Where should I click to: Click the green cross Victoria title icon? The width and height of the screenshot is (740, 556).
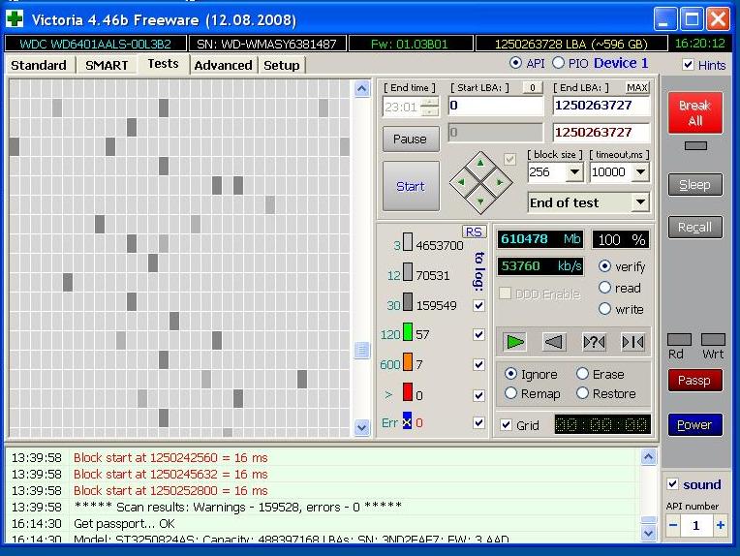click(15, 18)
